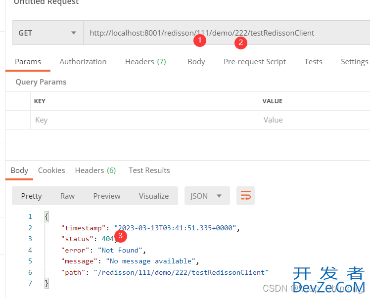Switch to the Preview response view
Image resolution: width=370 pixels, height=298 pixels.
(x=107, y=196)
